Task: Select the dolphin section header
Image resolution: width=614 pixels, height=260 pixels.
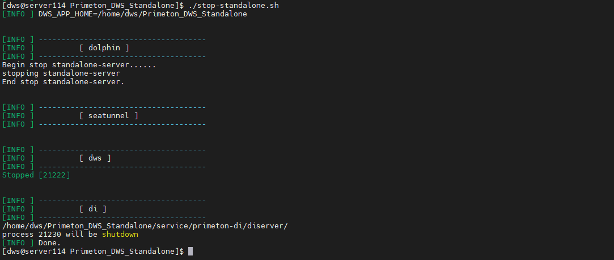Action: point(104,47)
